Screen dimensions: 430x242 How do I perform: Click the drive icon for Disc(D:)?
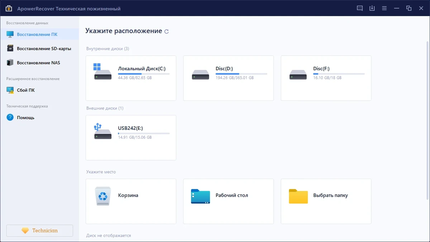pyautogui.click(x=200, y=75)
